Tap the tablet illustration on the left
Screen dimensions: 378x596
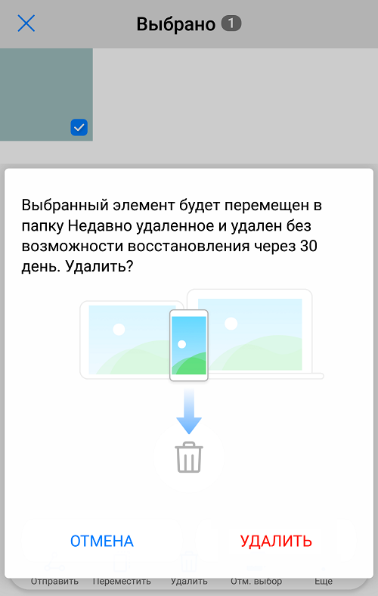coord(125,340)
